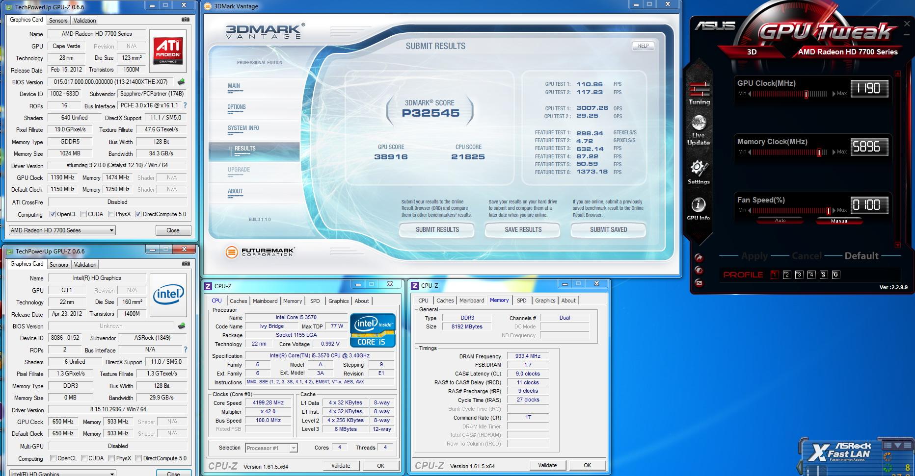The image size is (915, 476).
Task: Click the Fan Speed slider handle
Action: [828, 211]
